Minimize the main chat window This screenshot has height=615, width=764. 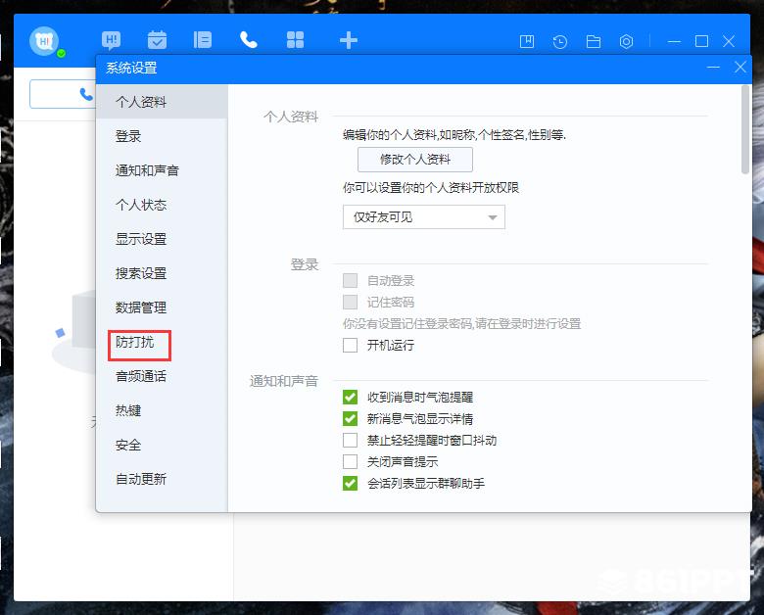(x=674, y=41)
